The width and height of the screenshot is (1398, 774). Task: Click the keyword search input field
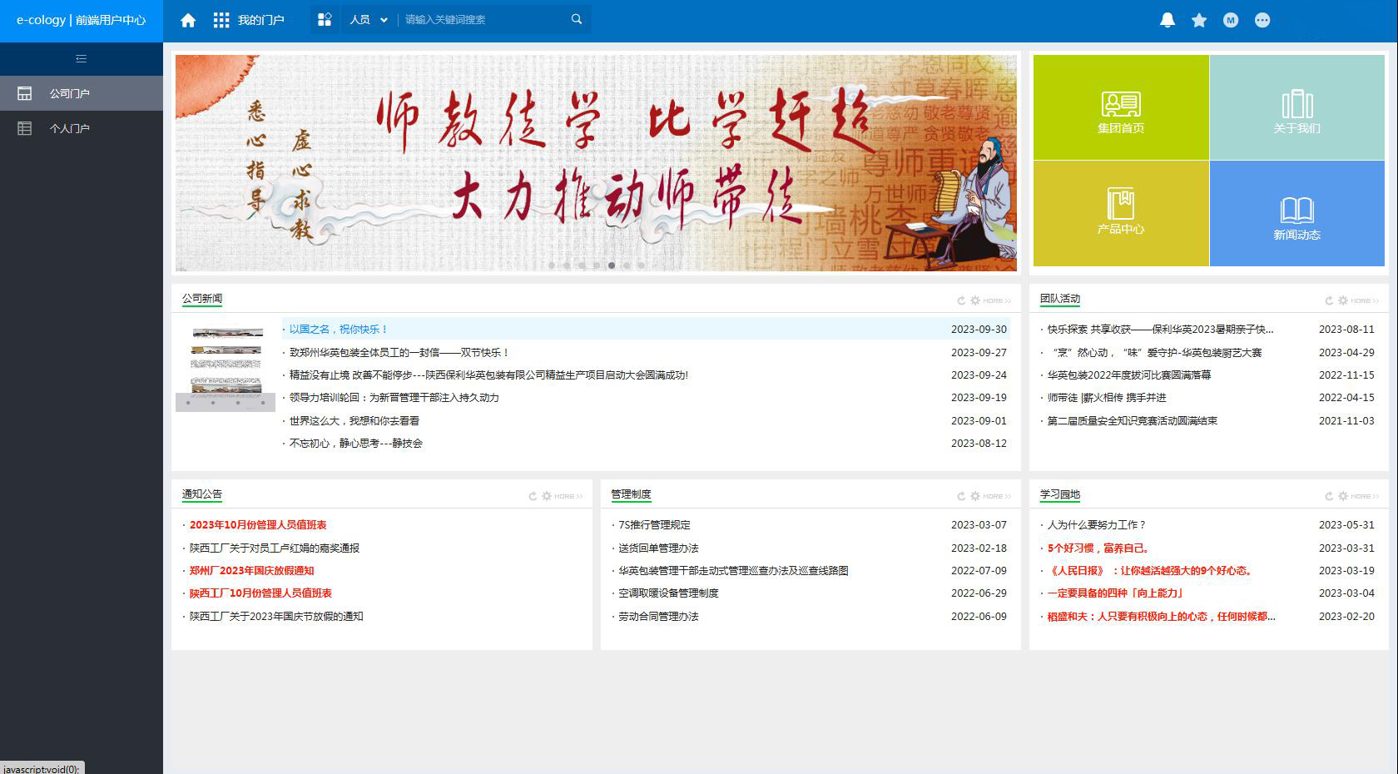(483, 19)
